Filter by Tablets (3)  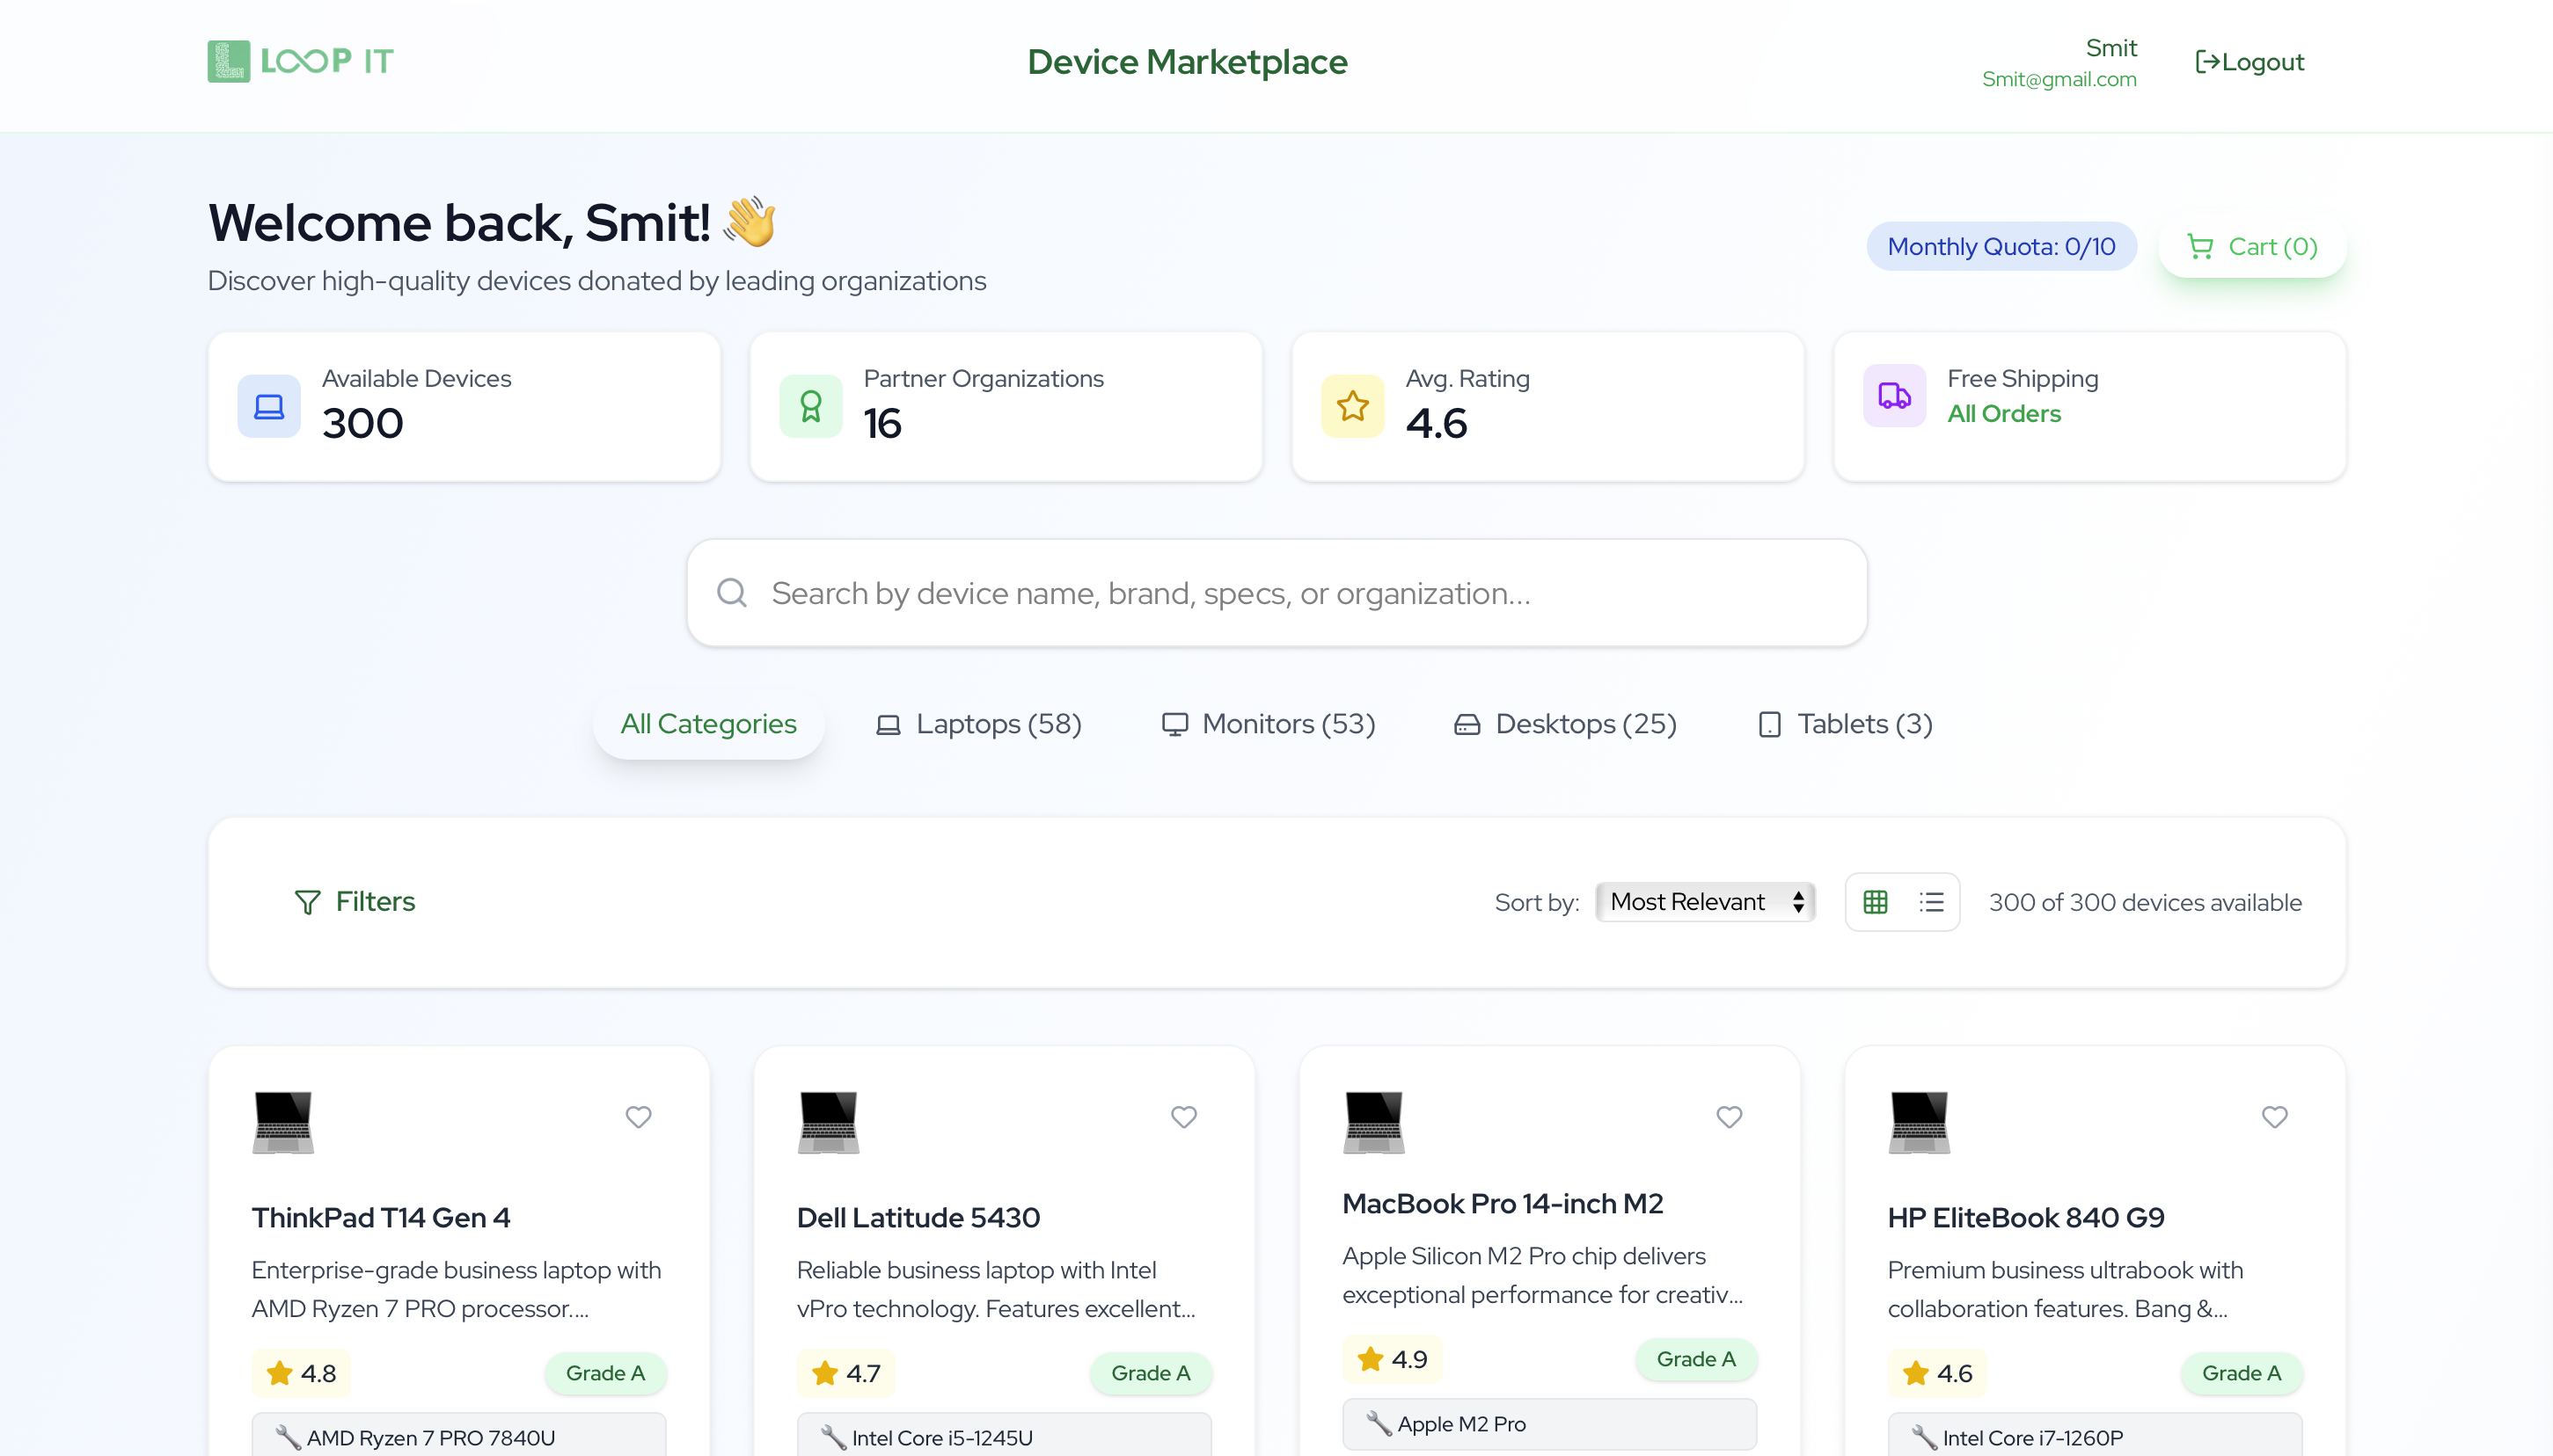(1846, 724)
